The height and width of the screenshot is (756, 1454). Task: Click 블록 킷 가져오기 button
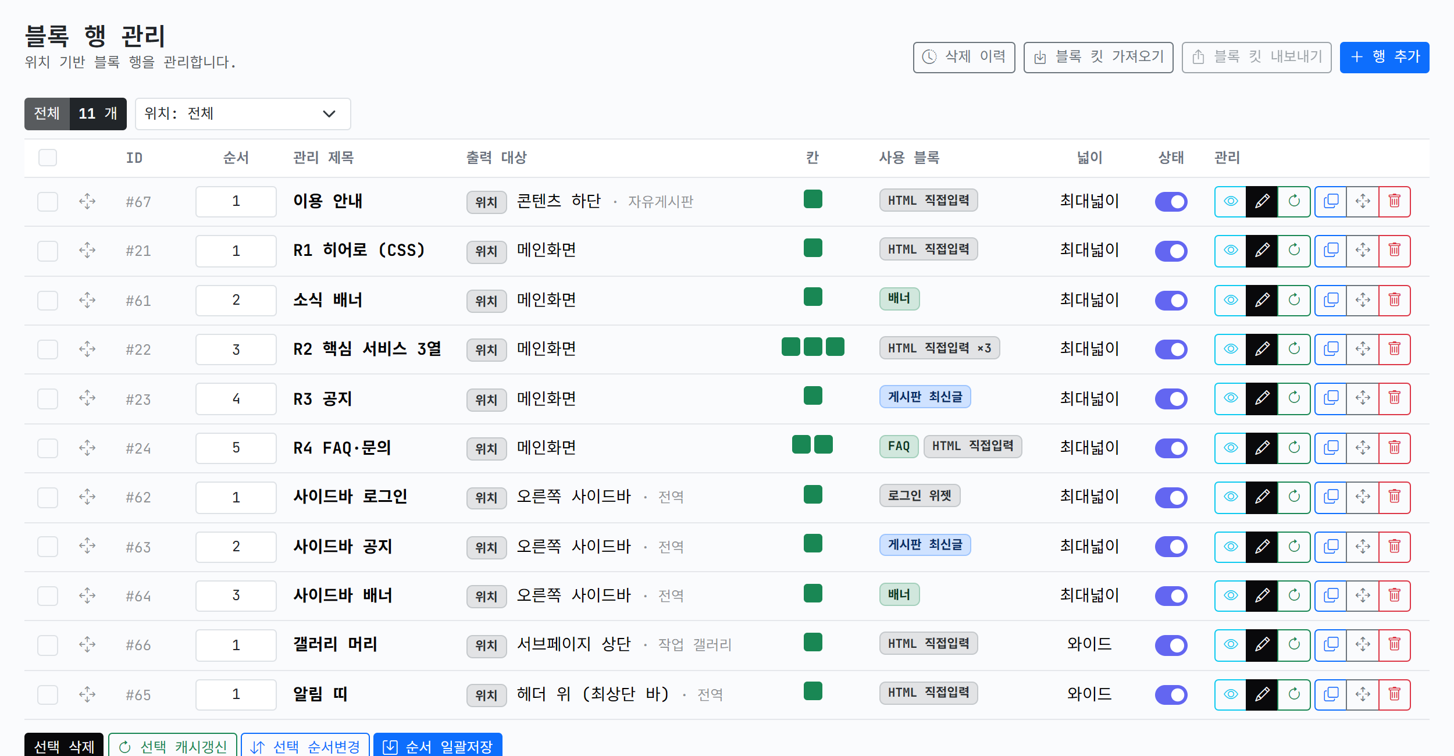1098,57
